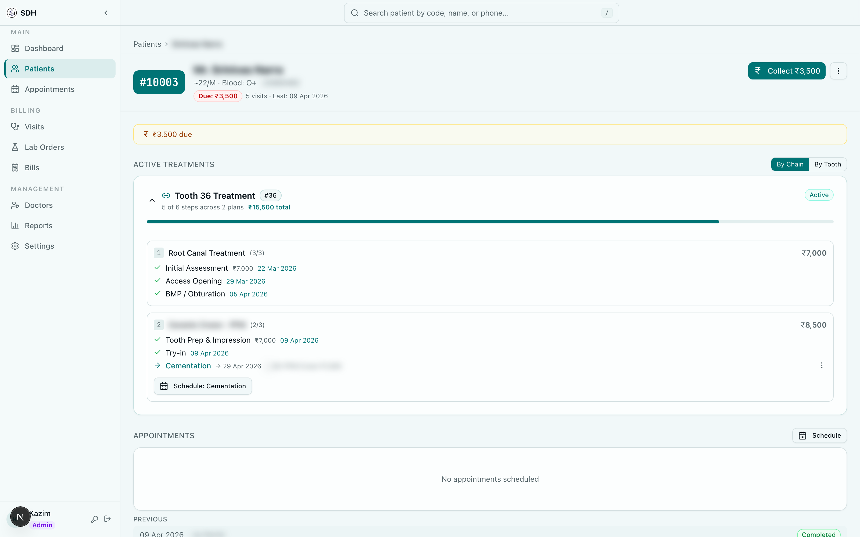Go back to Patients via breadcrumb

click(147, 44)
